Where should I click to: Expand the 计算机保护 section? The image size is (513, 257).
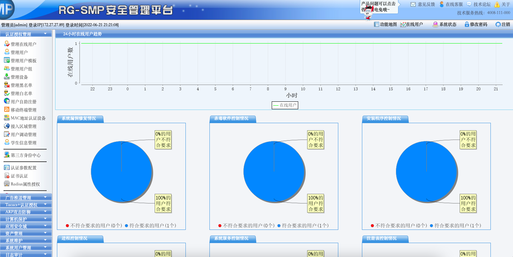26,219
